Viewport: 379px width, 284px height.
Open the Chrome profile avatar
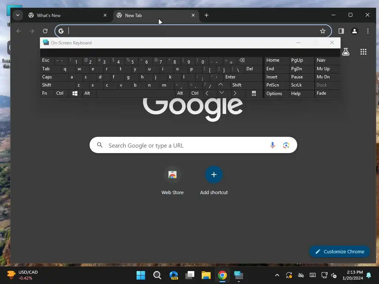[x=354, y=31]
